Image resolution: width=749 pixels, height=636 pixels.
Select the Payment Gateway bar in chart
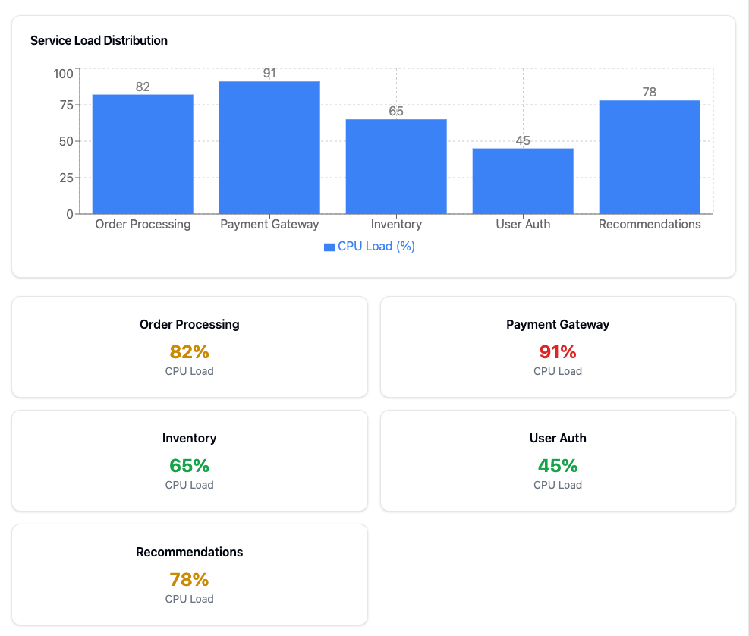(x=269, y=147)
